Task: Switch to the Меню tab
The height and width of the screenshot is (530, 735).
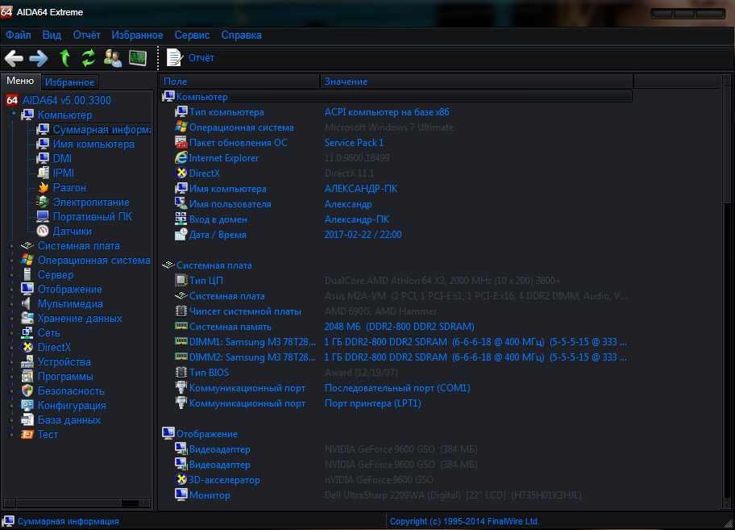Action: click(x=20, y=81)
